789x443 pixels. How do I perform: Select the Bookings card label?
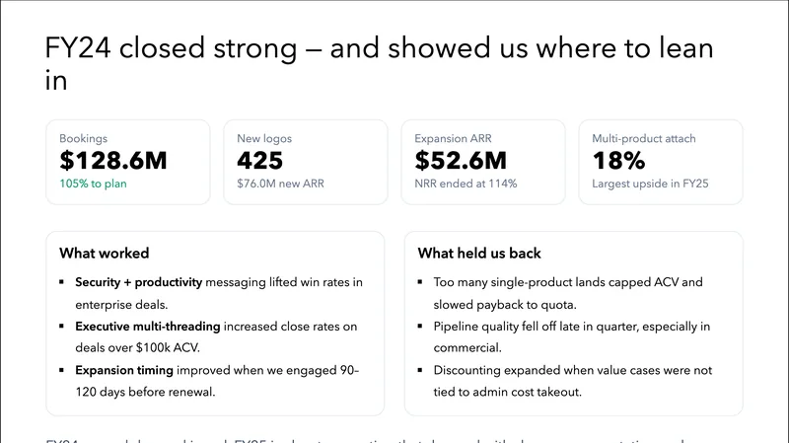click(83, 139)
